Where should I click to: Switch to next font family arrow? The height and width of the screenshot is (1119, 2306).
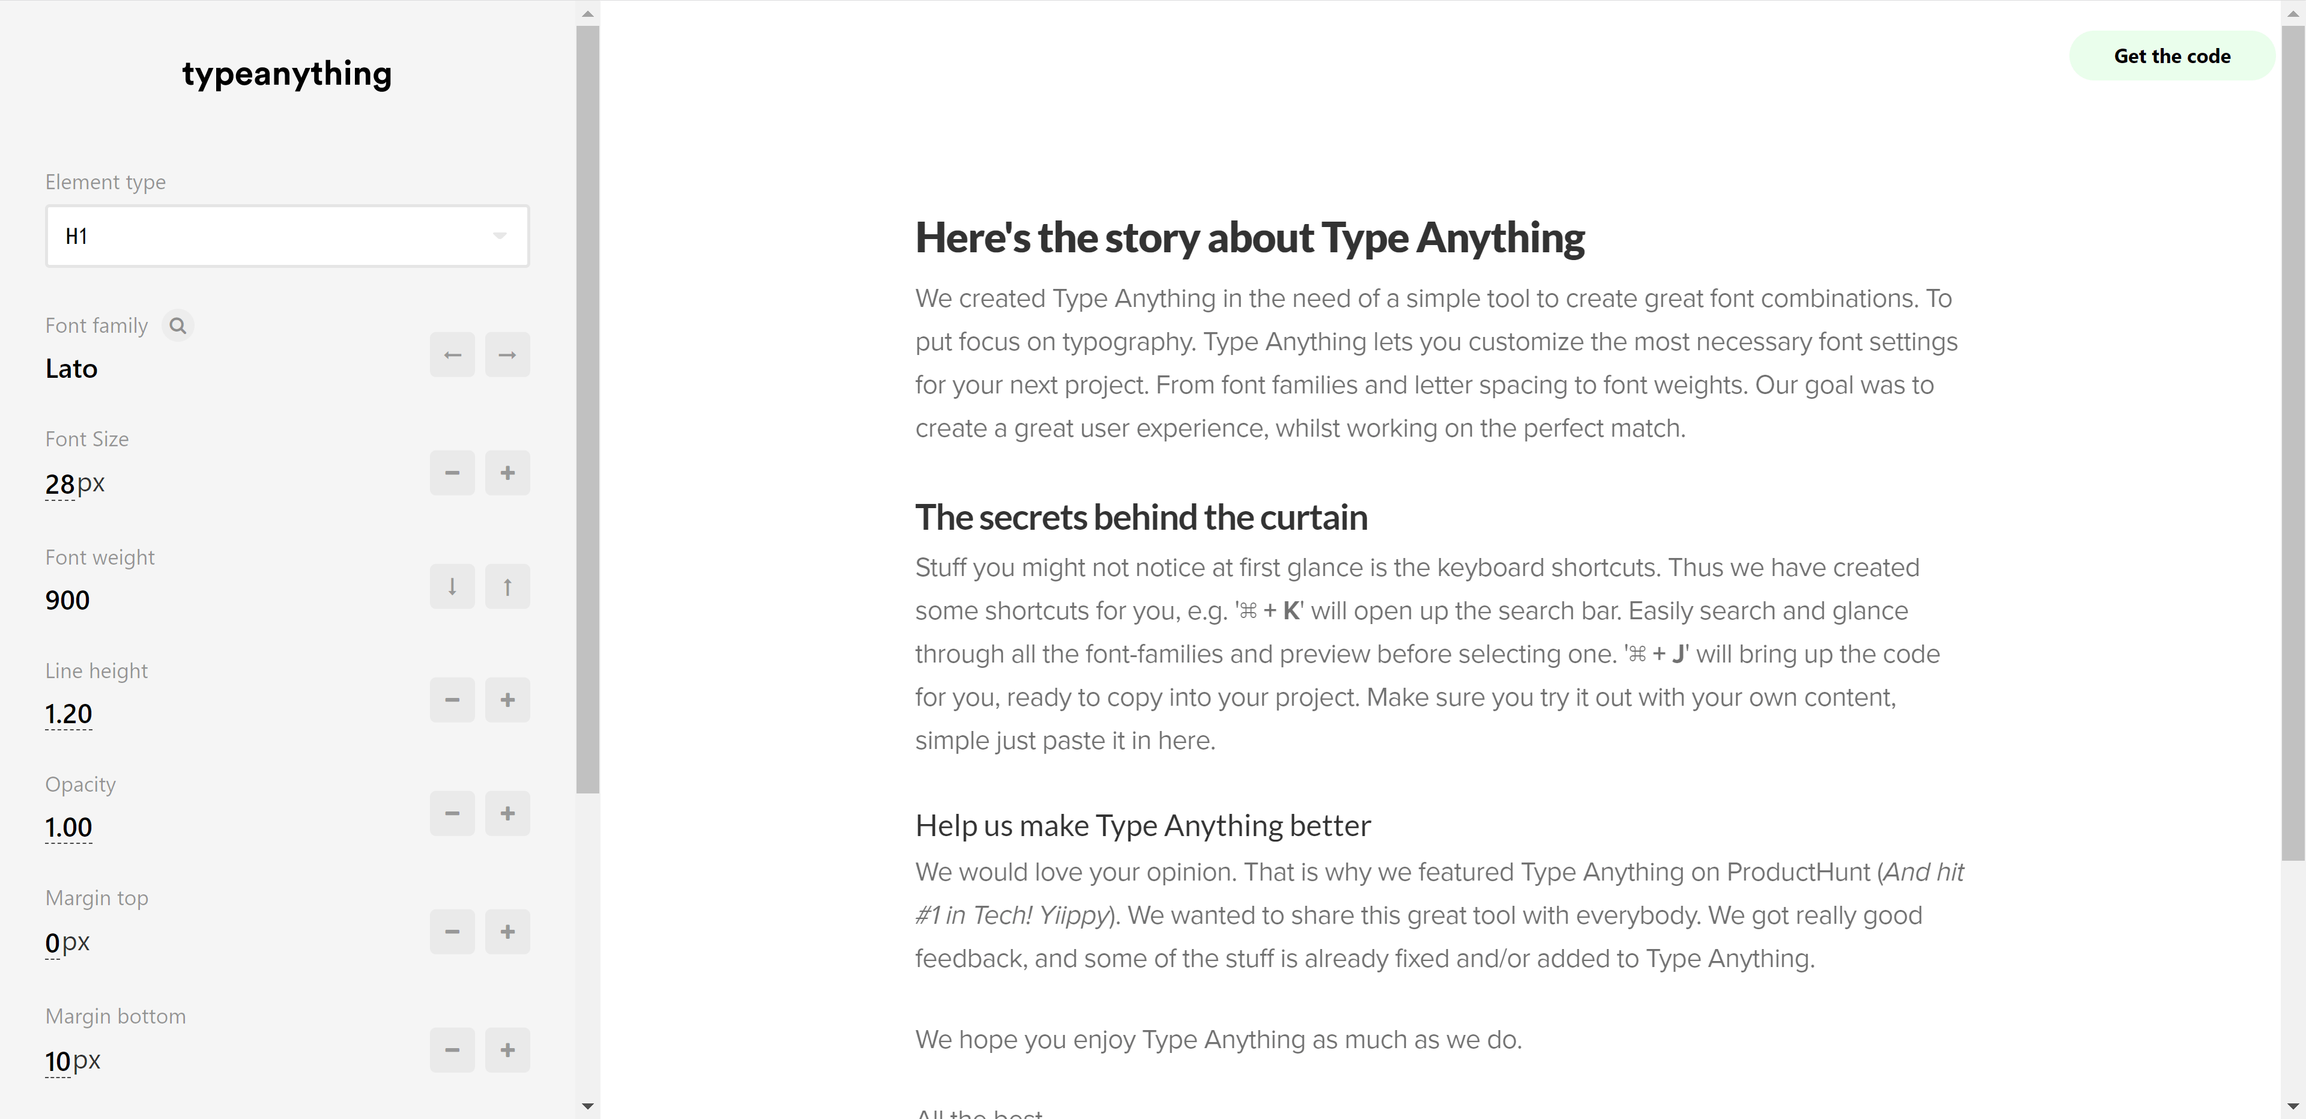(507, 356)
